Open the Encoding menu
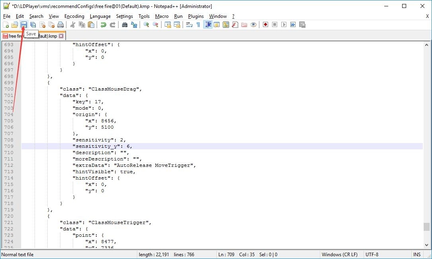The height and width of the screenshot is (259, 432). click(x=74, y=16)
